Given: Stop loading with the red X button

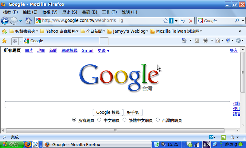Looking at the screenshot, I should 191,21.
